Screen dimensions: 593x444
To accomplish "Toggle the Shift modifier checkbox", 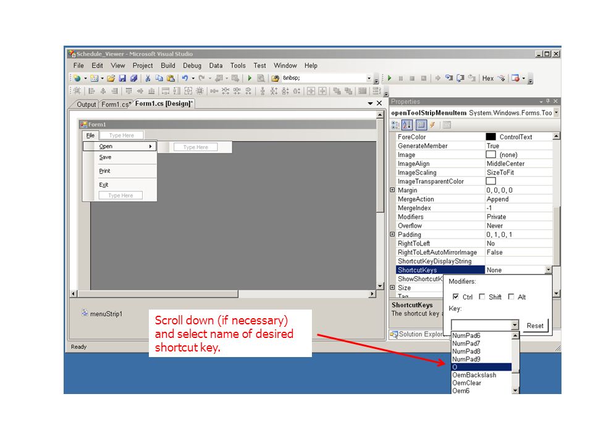I will (482, 297).
